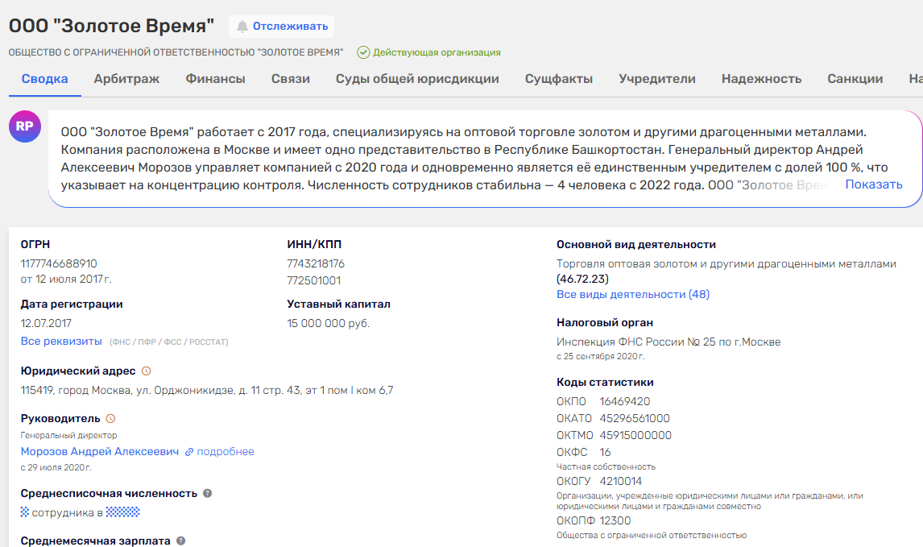The height and width of the screenshot is (547, 923).
Task: Open the Все реквизиты link
Action: 61,342
